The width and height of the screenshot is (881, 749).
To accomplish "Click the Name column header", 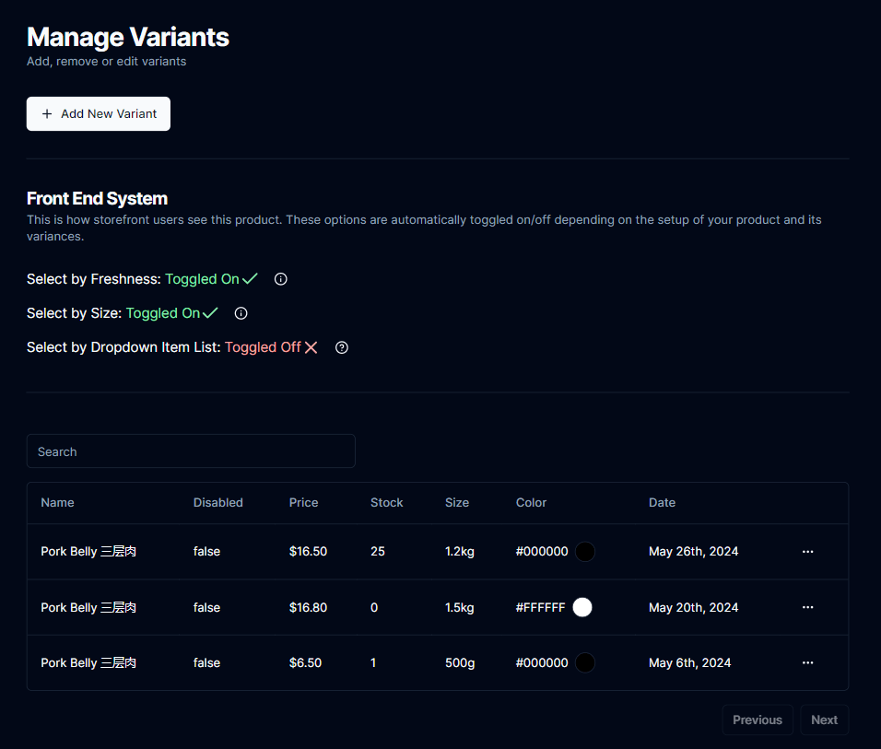I will 57,503.
